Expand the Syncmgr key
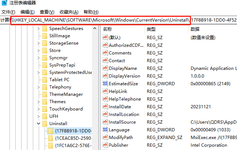237x150 pixels. 39,58
